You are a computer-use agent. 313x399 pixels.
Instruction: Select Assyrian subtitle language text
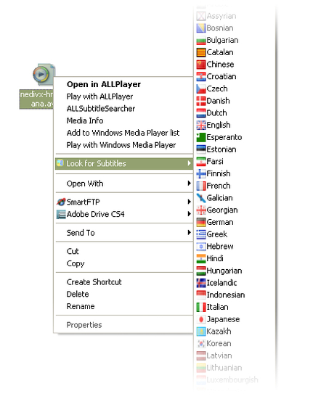221,16
